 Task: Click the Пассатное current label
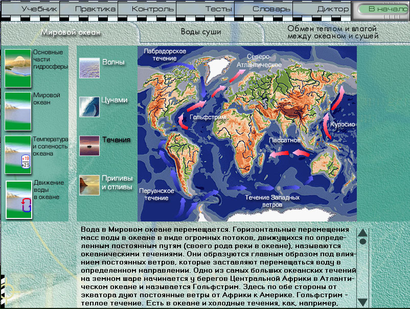click(284, 140)
